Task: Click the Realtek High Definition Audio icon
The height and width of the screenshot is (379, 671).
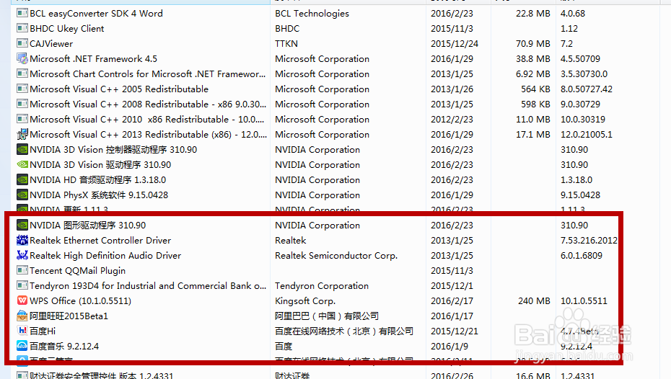Action: coord(22,256)
